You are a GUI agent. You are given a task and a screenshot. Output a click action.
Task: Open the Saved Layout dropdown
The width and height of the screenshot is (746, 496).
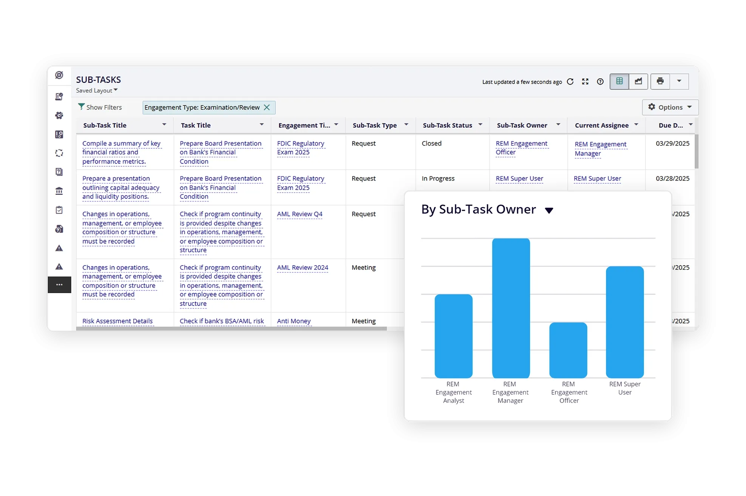97,90
